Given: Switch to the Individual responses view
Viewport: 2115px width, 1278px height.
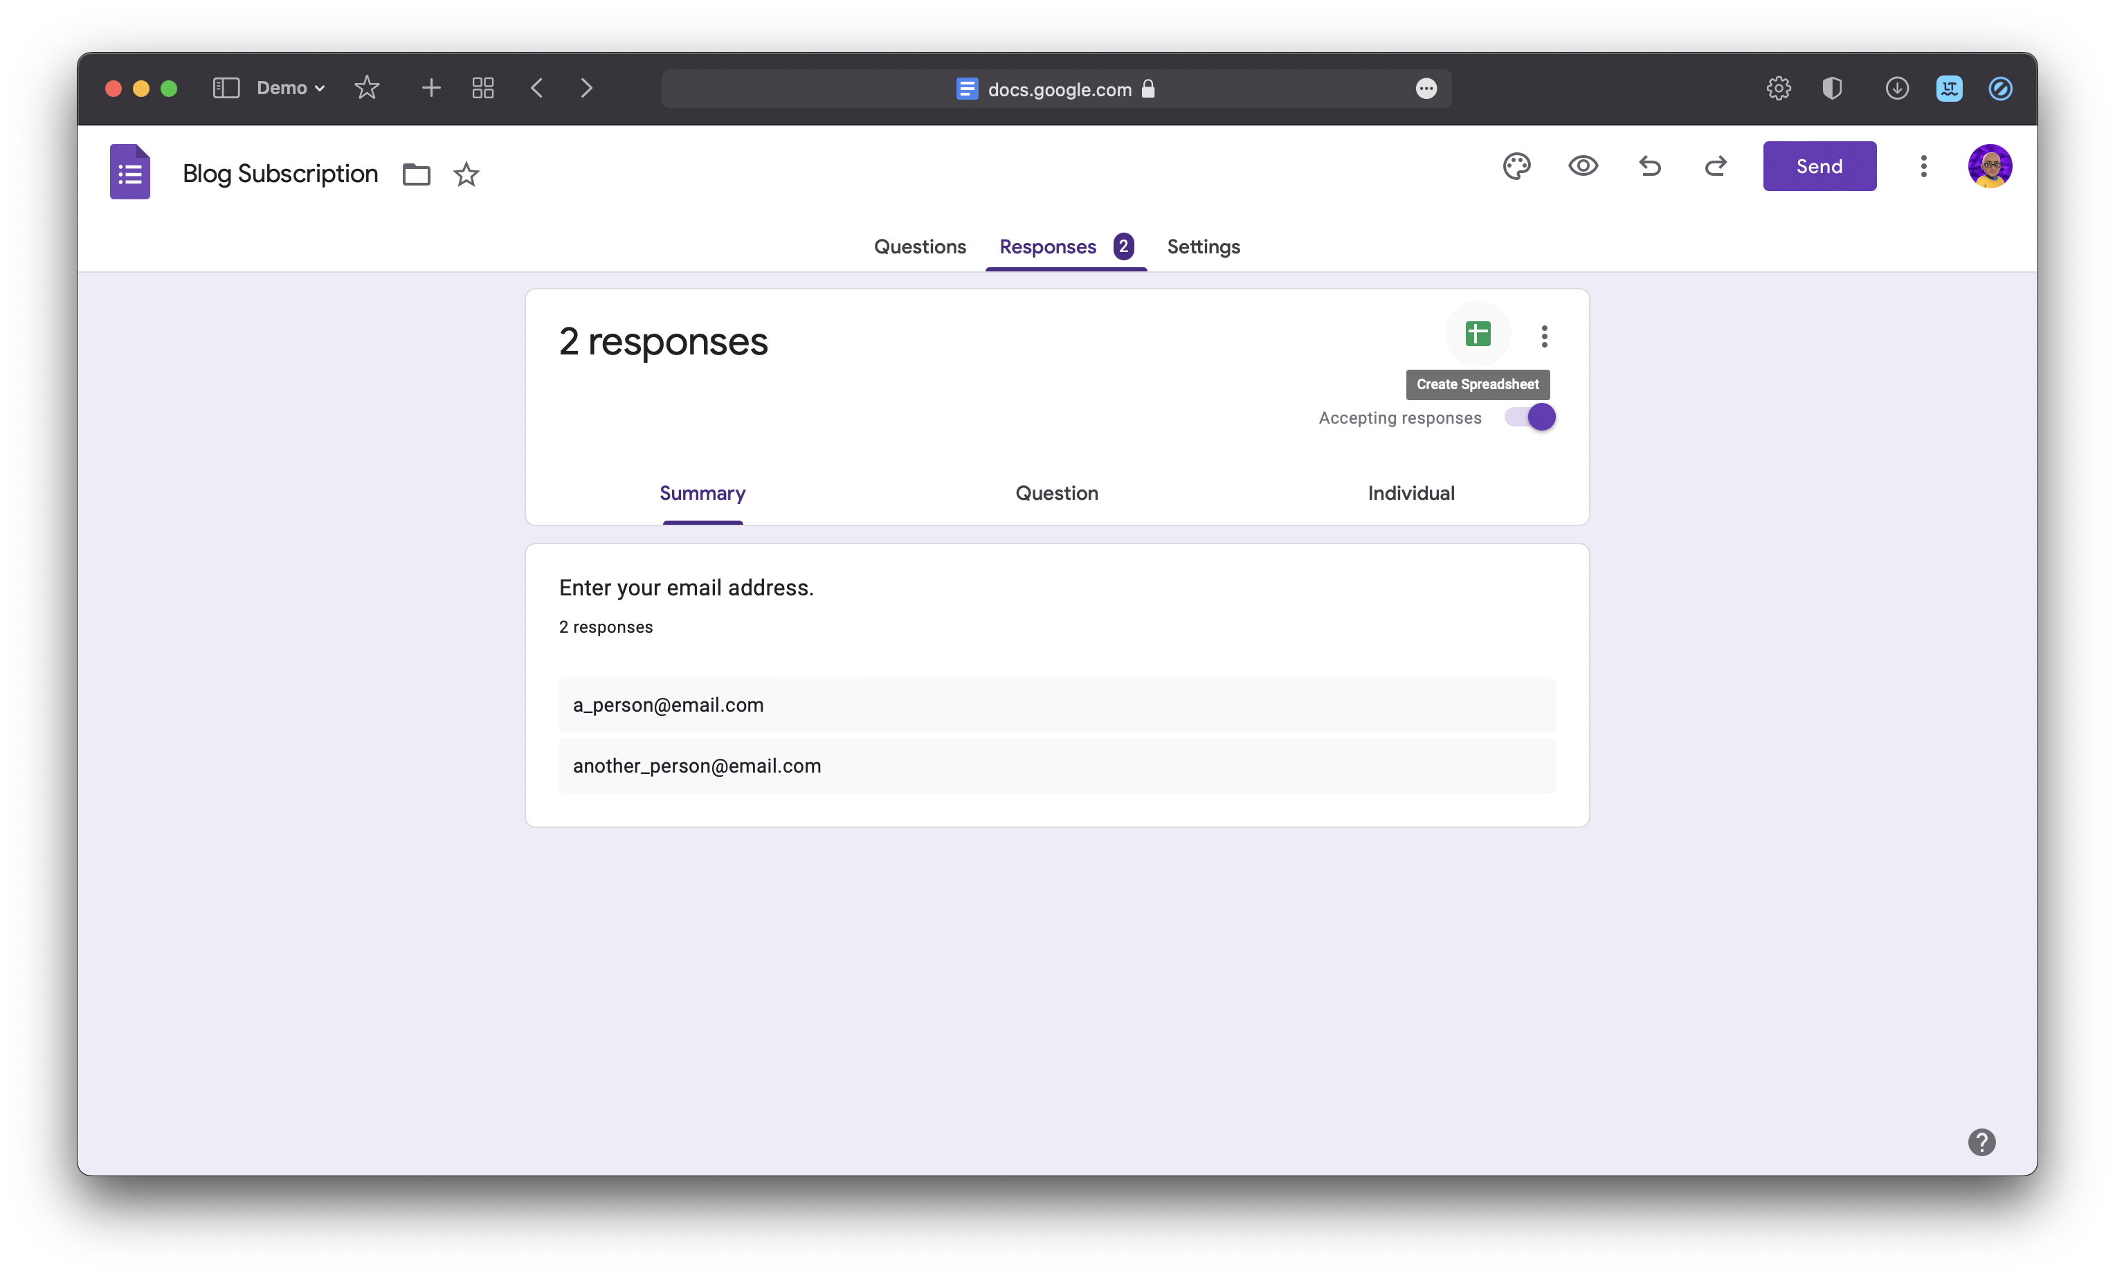Looking at the screenshot, I should click(1410, 493).
